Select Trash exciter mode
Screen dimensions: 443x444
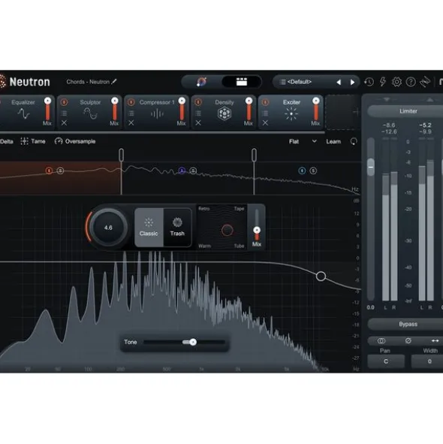(x=177, y=228)
